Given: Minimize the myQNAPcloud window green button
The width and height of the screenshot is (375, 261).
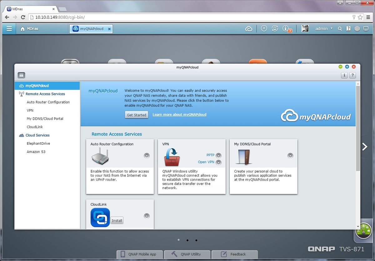Looking at the screenshot, I should [x=341, y=67].
